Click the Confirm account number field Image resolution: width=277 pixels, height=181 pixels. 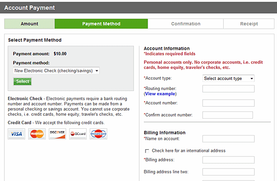click(228, 115)
